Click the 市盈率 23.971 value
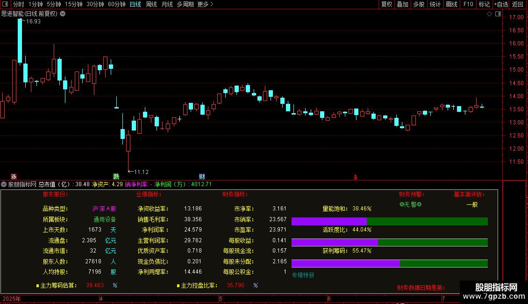The width and height of the screenshot is (528, 304). coord(278,230)
